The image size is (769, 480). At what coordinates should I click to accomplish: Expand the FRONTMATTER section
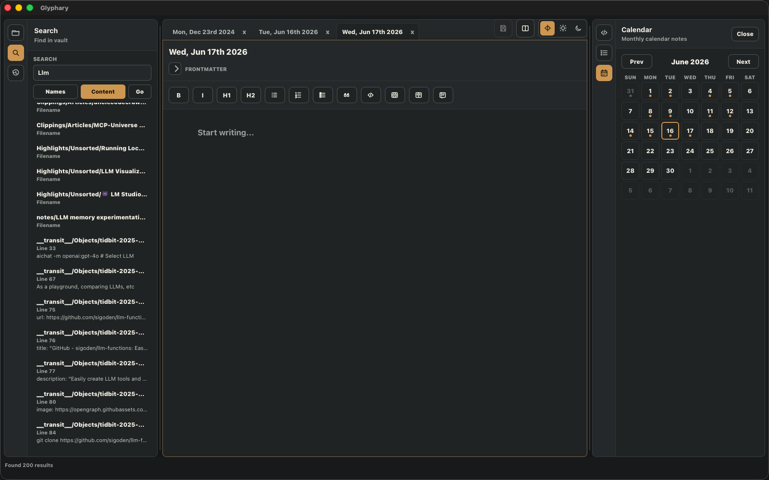click(x=175, y=69)
